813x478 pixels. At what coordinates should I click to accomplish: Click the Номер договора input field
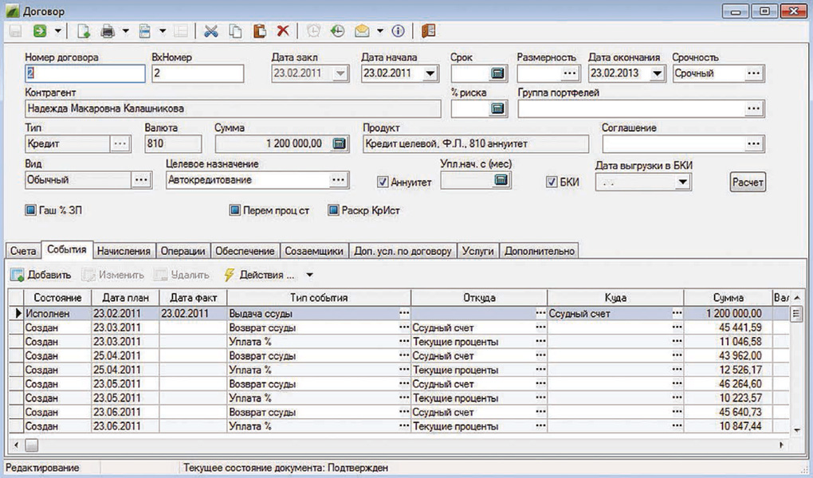tap(85, 73)
